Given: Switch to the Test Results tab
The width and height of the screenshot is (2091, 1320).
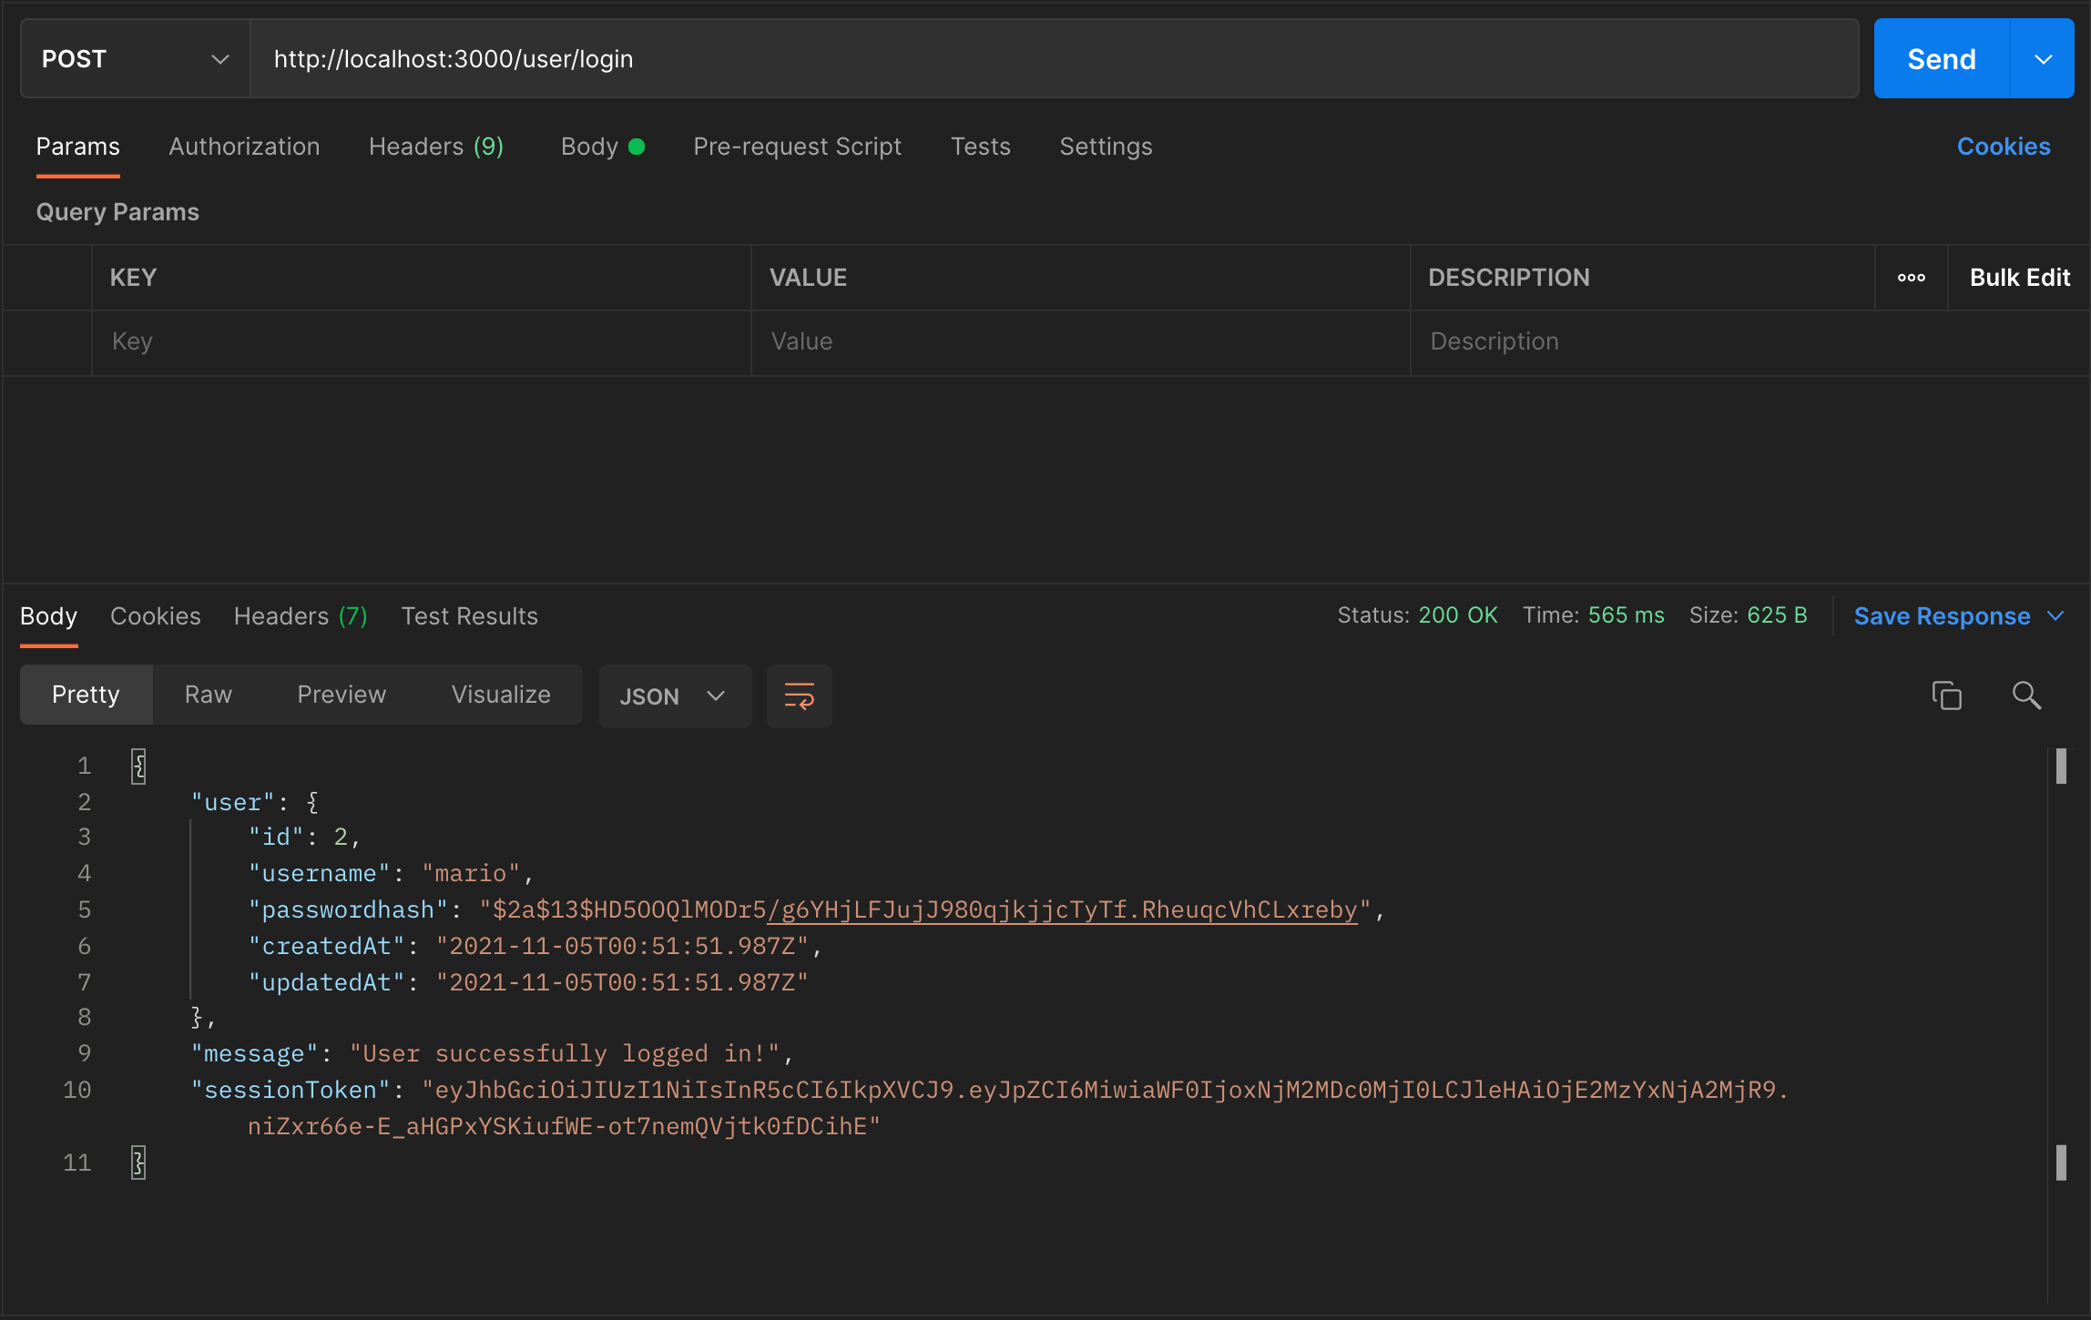Looking at the screenshot, I should (469, 615).
